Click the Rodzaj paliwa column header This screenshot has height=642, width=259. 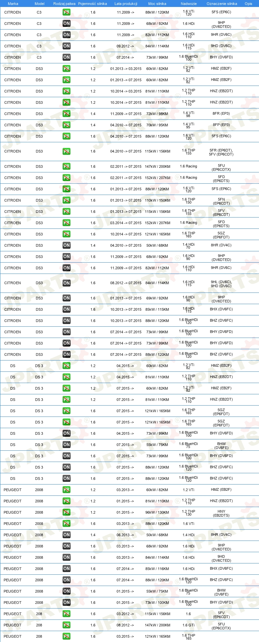pos(64,4)
